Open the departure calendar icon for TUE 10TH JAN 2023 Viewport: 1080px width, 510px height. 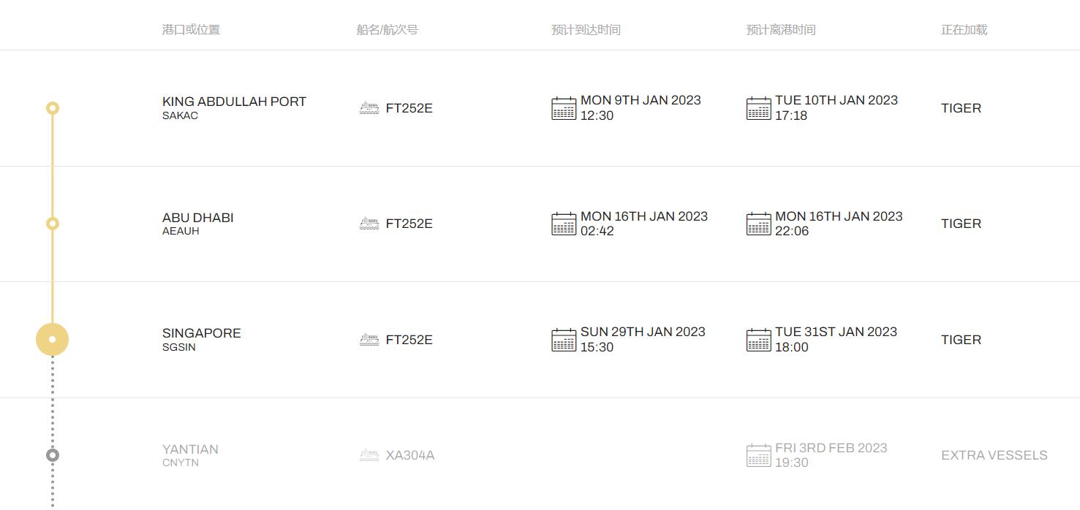(x=759, y=108)
